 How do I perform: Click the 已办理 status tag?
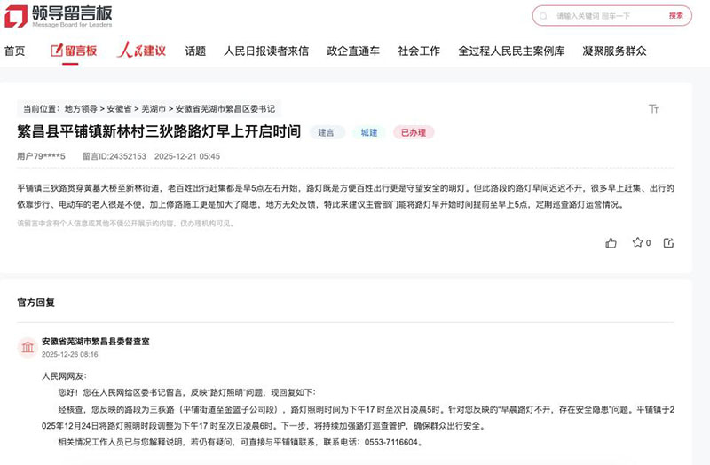click(x=414, y=132)
